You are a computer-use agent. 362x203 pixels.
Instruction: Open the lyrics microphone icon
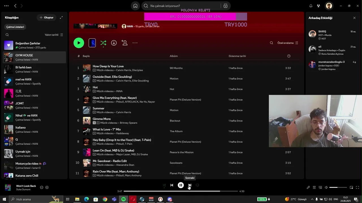308,187
